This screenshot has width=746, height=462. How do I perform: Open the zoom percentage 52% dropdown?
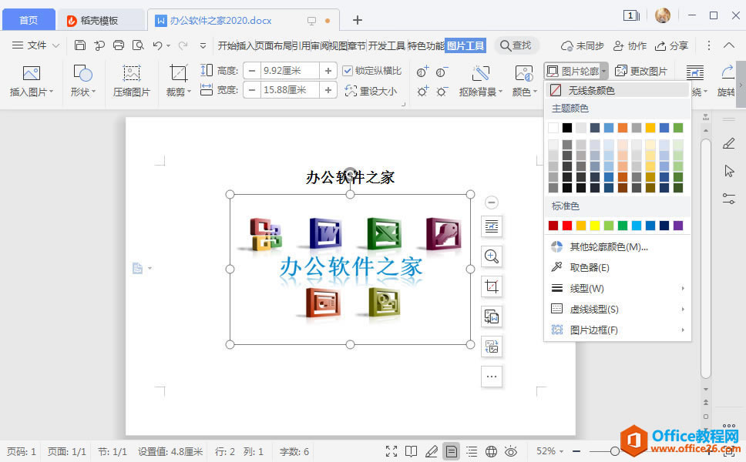tap(550, 451)
